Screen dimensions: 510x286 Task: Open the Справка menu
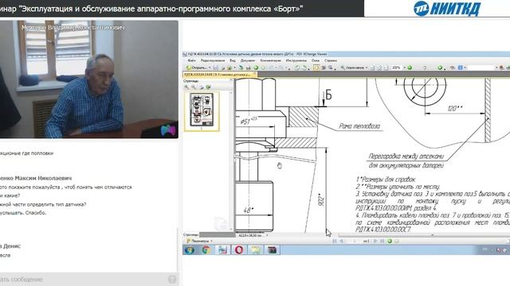pyautogui.click(x=331, y=60)
